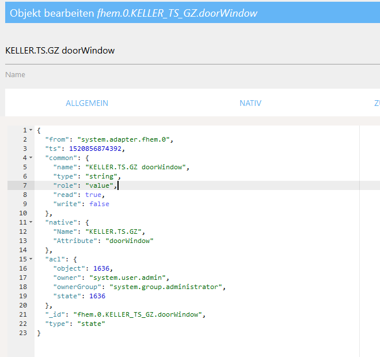Place cursor in "system.adapter.fhem.0" value
380x357 pixels.
[x=123, y=139]
